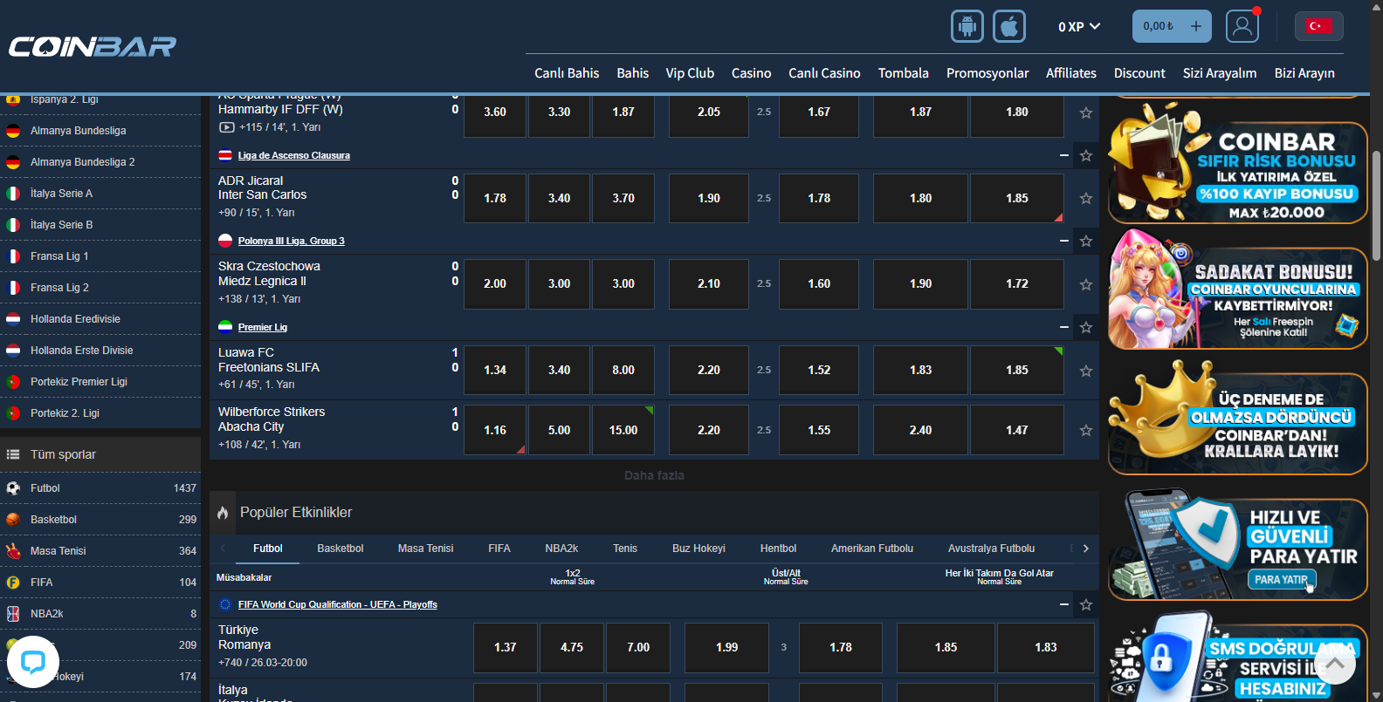The width and height of the screenshot is (1383, 702).
Task: Click the video stream icon for Hammarby match
Action: pos(226,127)
